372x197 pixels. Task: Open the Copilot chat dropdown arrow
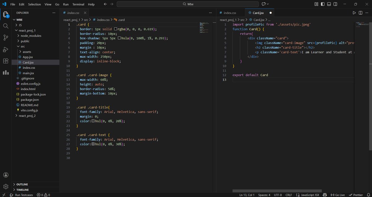point(268,4)
